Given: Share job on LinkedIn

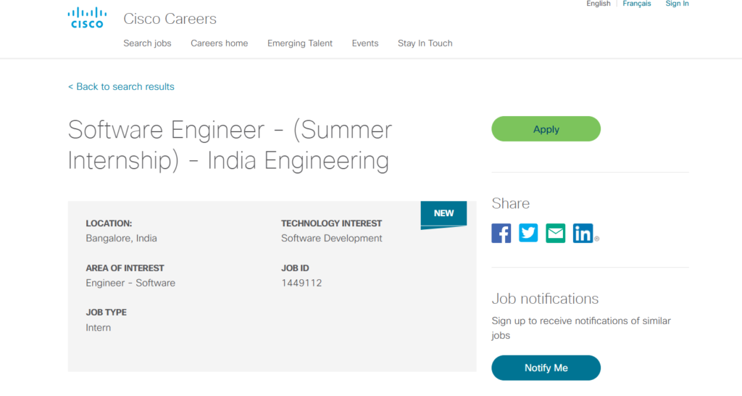Looking at the screenshot, I should (583, 233).
